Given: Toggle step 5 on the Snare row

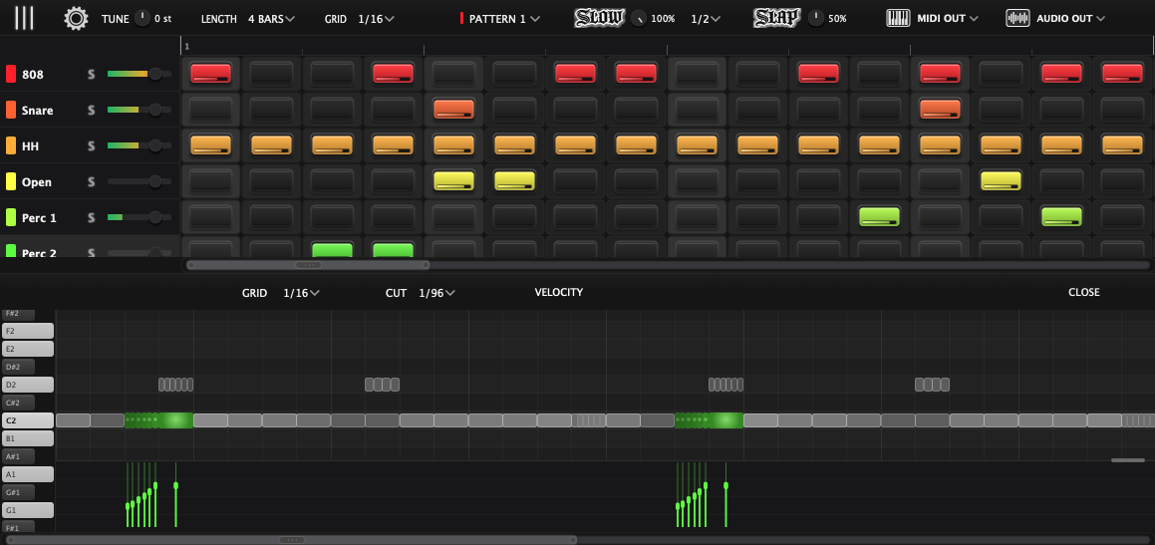Looking at the screenshot, I should pos(453,110).
